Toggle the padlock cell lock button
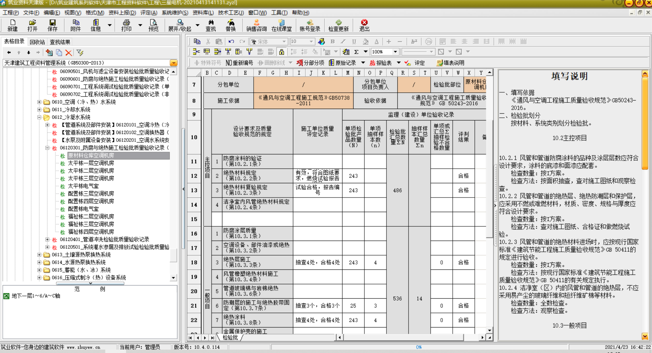The width and height of the screenshot is (652, 353). [282, 52]
